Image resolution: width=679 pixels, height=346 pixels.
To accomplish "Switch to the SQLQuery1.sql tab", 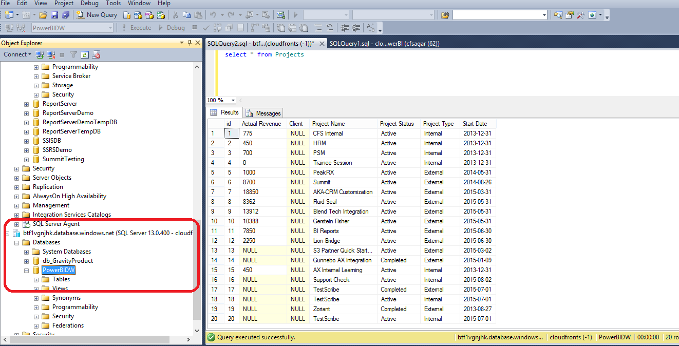I will coord(384,44).
